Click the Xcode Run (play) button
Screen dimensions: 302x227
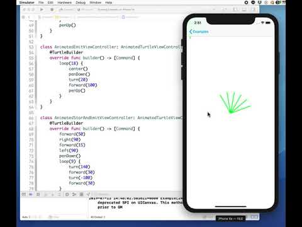[42, 9]
